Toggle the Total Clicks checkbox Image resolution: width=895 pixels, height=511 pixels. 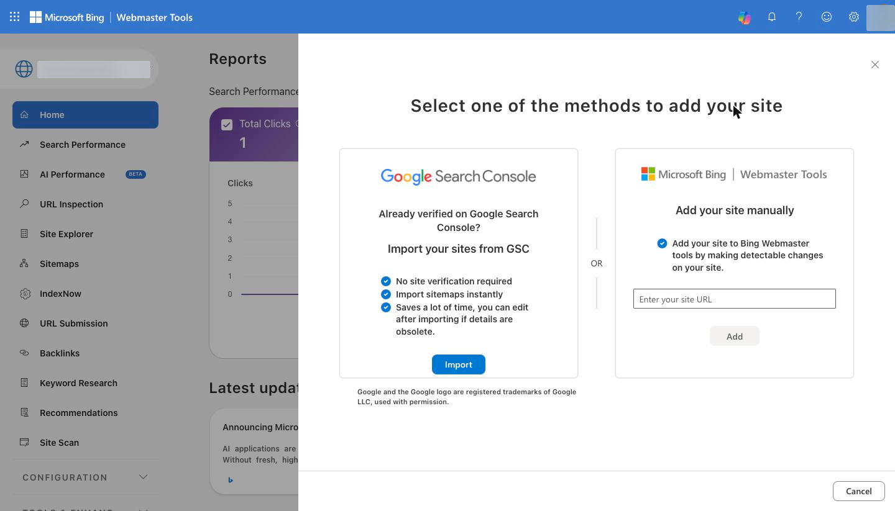227,125
